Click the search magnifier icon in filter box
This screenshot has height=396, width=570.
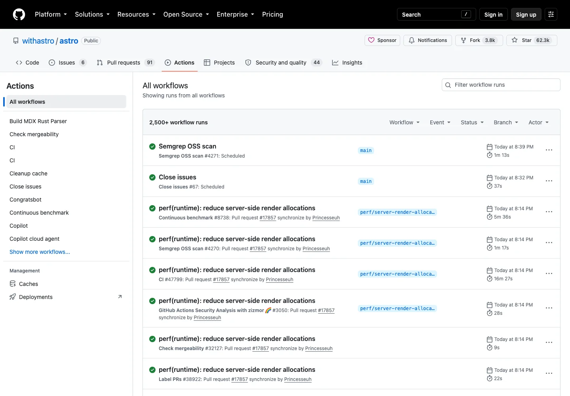coord(448,85)
